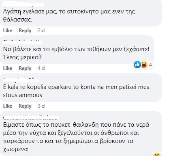Screen dimensions: 171x156
Task: Click the comment text starting 'Αγάπη εγελασε μας'
Action: (69, 15)
